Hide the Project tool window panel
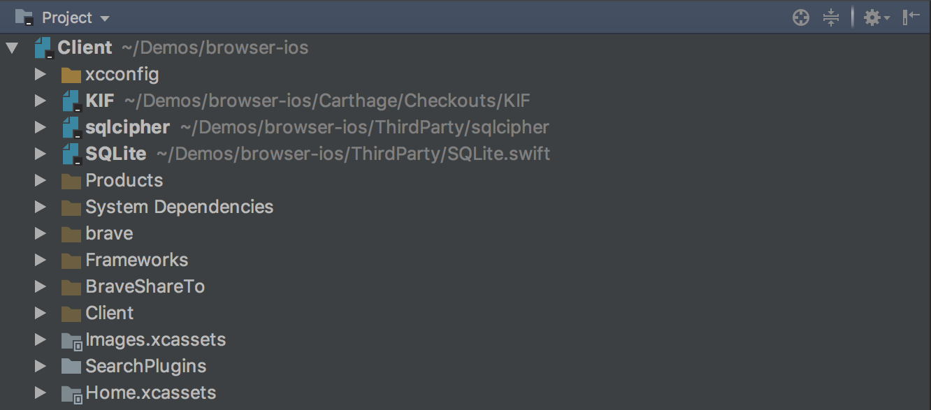 tap(911, 17)
